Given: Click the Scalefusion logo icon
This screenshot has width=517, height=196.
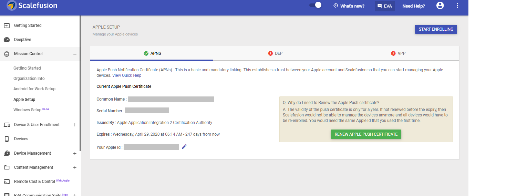Looking at the screenshot, I should click(x=12, y=6).
